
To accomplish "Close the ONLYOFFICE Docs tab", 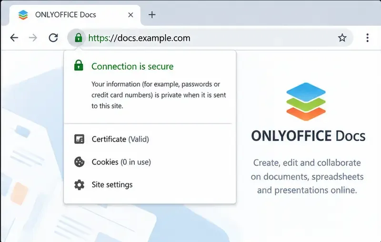I will coord(130,15).
